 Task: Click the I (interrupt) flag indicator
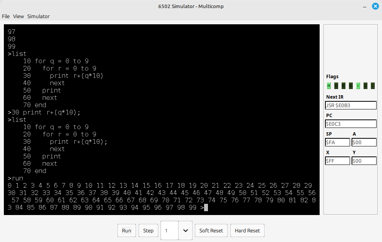(358, 86)
